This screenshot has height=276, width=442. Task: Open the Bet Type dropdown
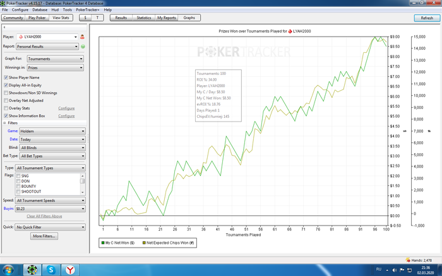click(x=52, y=156)
